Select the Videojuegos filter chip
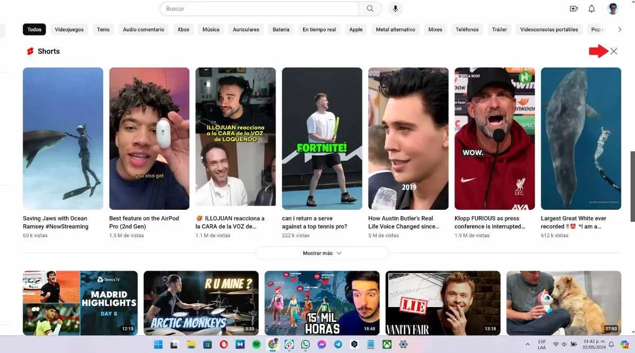Image resolution: width=635 pixels, height=353 pixels. point(69,30)
